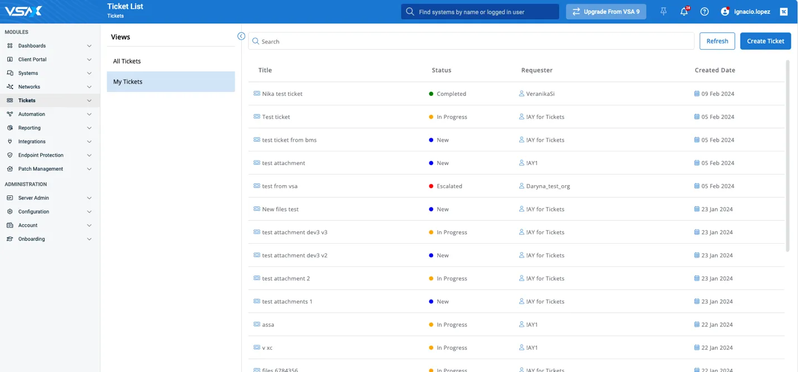Image resolution: width=798 pixels, height=372 pixels.
Task: Expand the Patch Management chevron
Action: click(89, 169)
